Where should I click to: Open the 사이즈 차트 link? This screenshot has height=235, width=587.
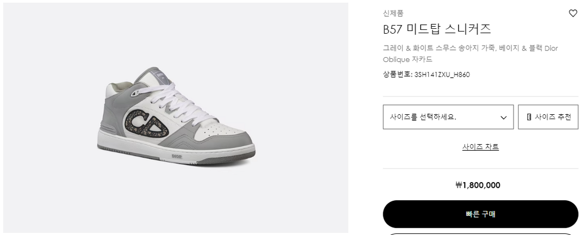(480, 147)
